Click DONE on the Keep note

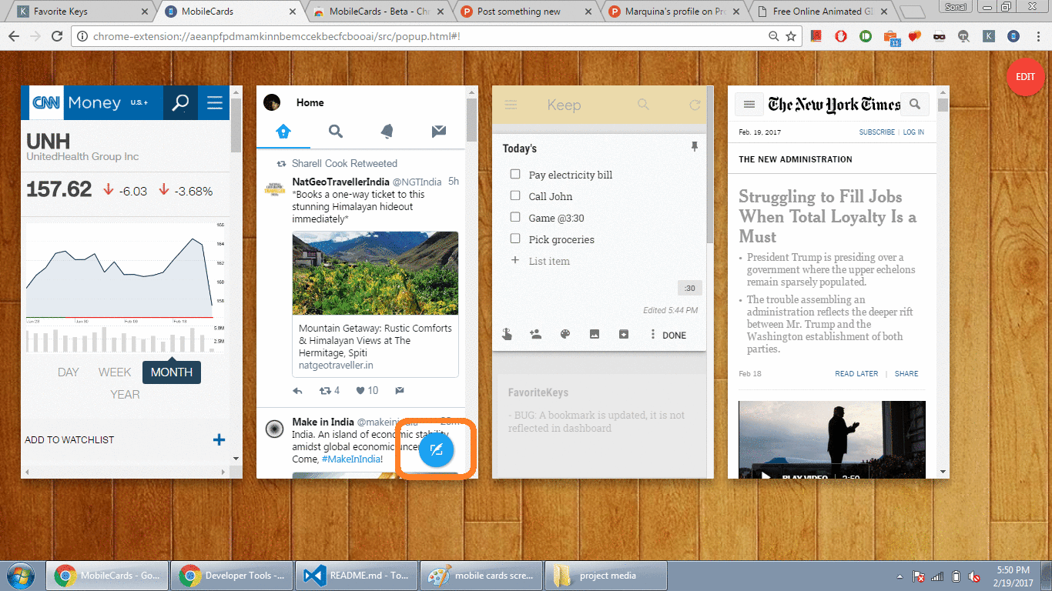(674, 336)
